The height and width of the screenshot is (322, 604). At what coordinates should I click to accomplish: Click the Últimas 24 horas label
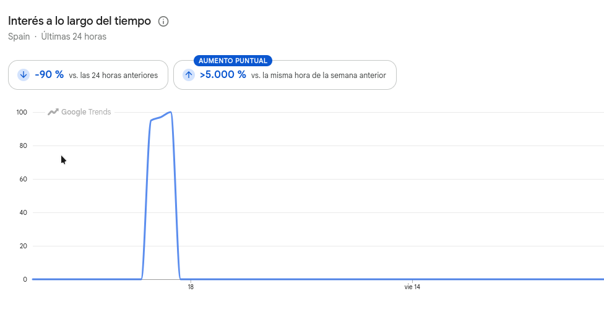pyautogui.click(x=74, y=37)
